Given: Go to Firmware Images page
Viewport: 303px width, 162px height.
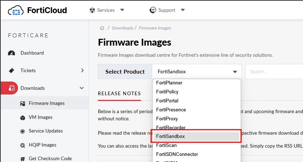Looking at the screenshot, I should coord(46,103).
